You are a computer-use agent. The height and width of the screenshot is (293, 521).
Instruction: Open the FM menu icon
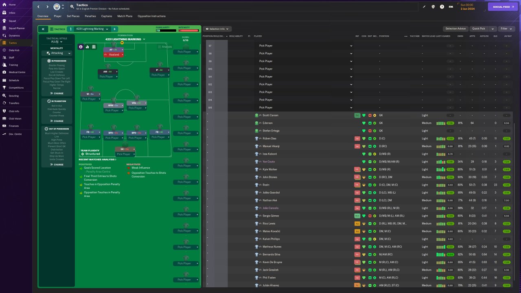click(451, 7)
